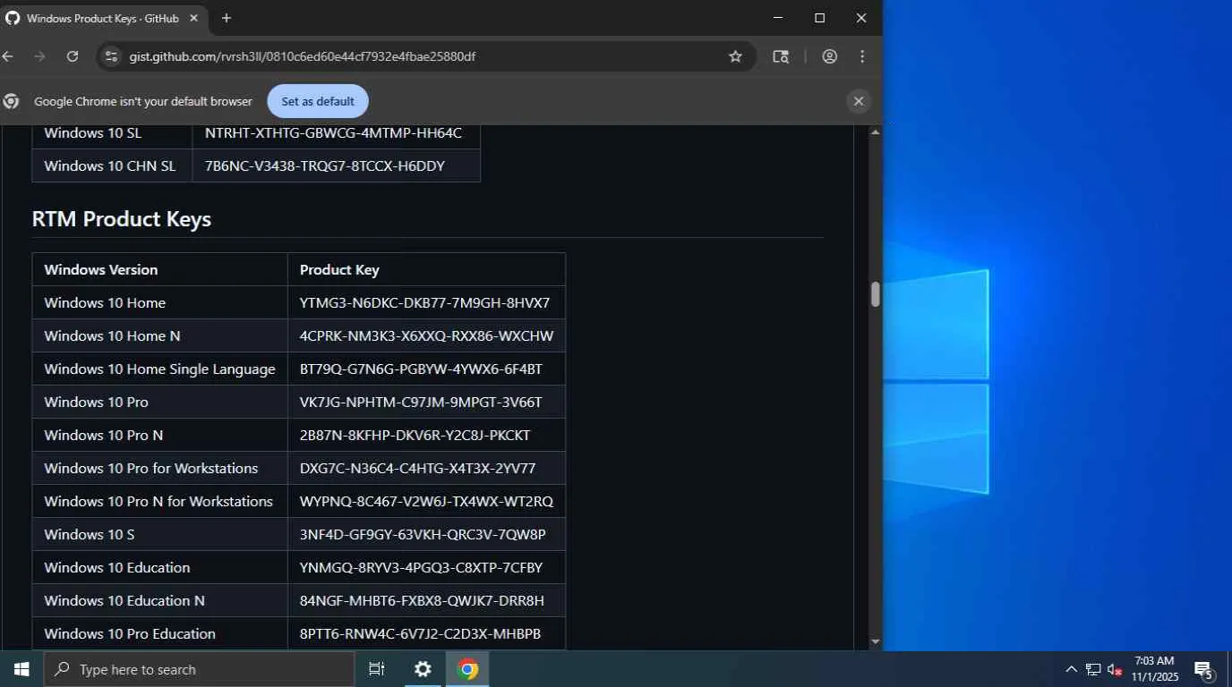Click the key 3NF4D-GF9GY-63VKH-QRC3V-7QW8P

(x=423, y=534)
